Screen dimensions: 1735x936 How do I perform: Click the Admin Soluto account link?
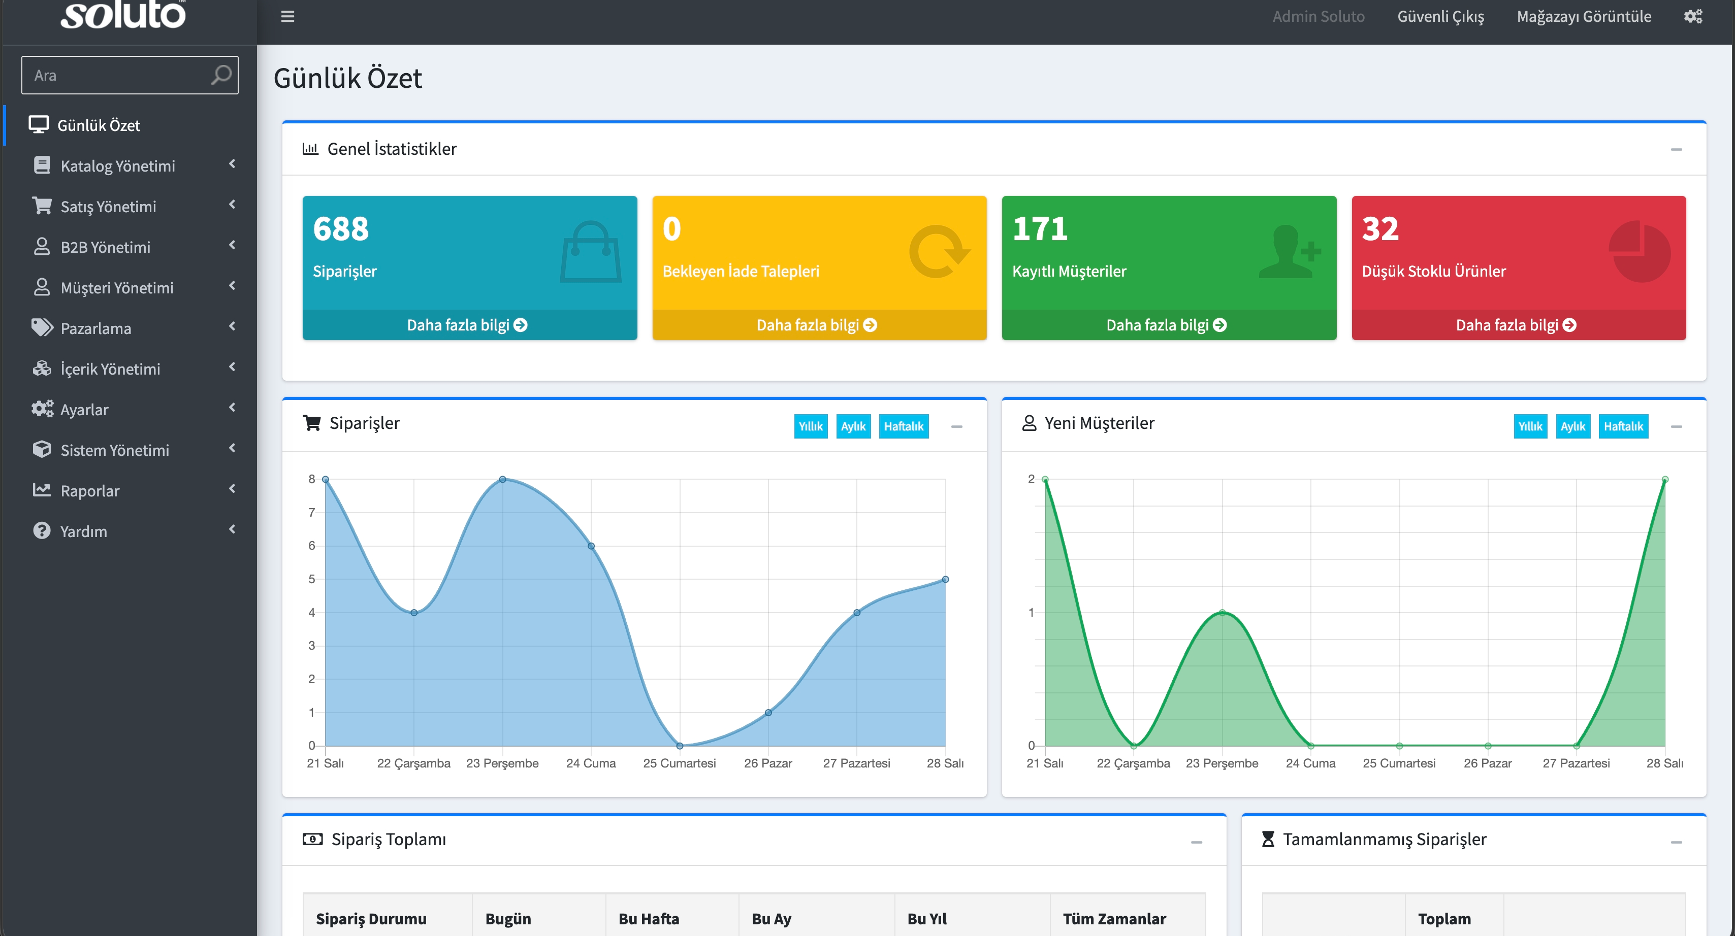coord(1318,17)
